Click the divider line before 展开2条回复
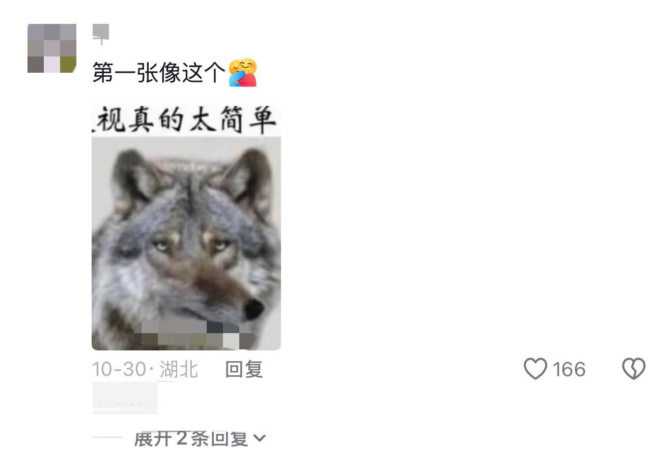 click(x=107, y=437)
